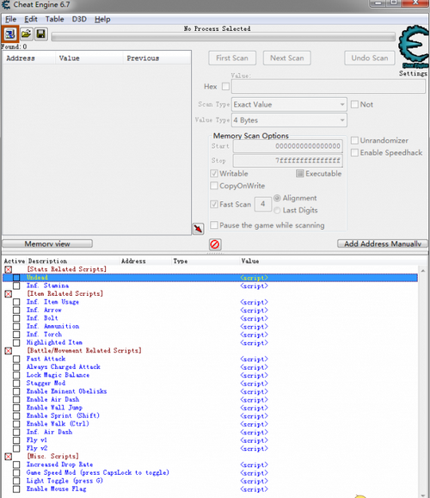Toggle Misc. Scripts group checkbox
The width and height of the screenshot is (430, 498).
(9, 457)
